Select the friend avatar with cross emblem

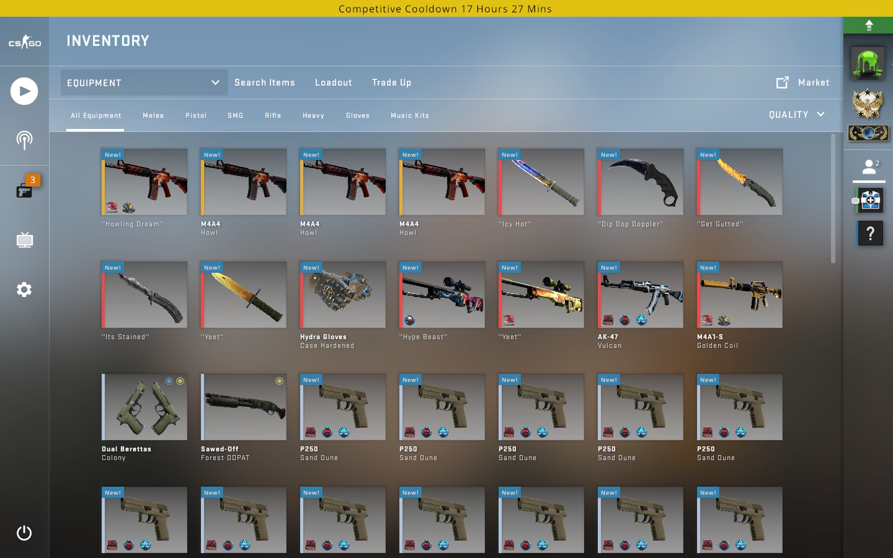[869, 200]
